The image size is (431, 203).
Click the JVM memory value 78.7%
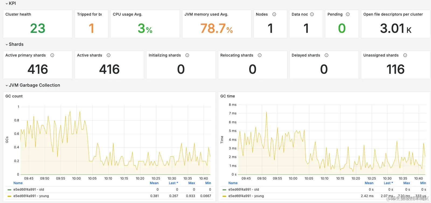pos(217,28)
